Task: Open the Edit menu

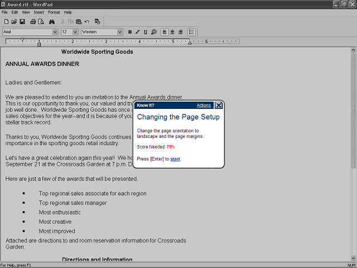Action: (15, 12)
